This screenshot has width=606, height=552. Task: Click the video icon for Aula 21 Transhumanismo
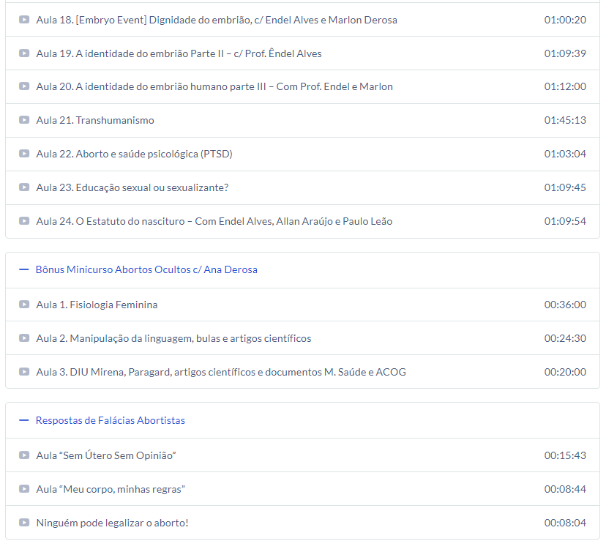24,120
